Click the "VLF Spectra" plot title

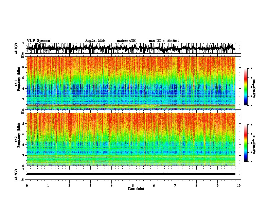38,41
